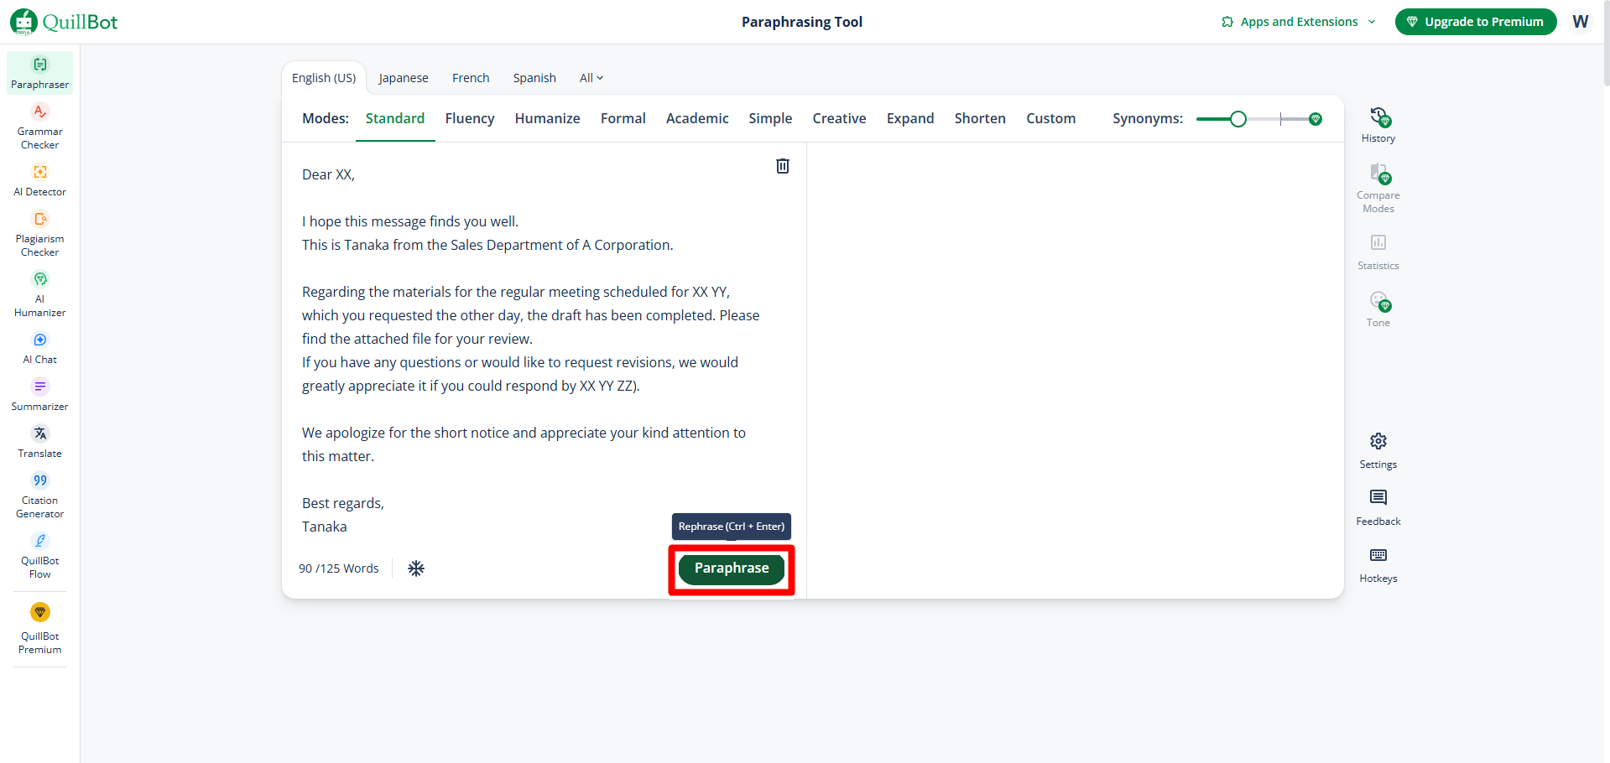This screenshot has height=763, width=1610.
Task: Open the Summarizer tool
Action: click(x=39, y=395)
